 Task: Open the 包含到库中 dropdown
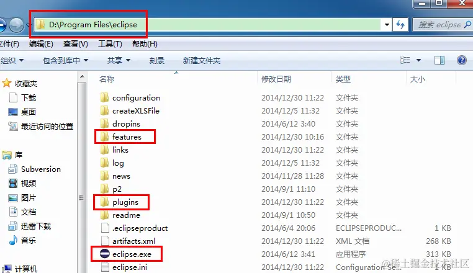[65, 60]
